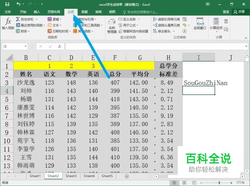The image size is (250, 186).
Task: Select the Select All corner triangle
Action: tap(9, 57)
